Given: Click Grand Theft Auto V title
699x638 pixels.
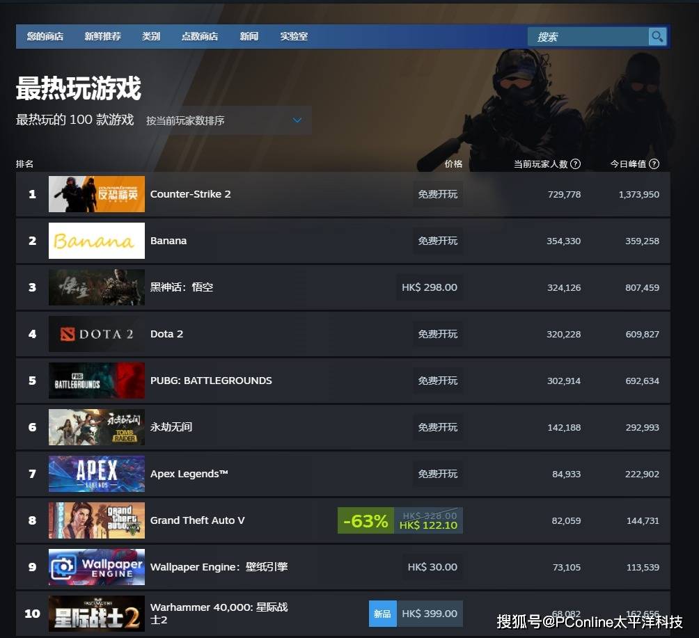Looking at the screenshot, I should coord(198,520).
